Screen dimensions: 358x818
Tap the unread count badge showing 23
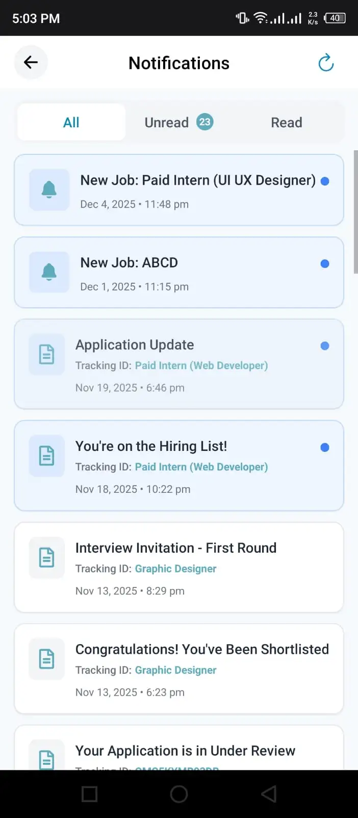[204, 122]
